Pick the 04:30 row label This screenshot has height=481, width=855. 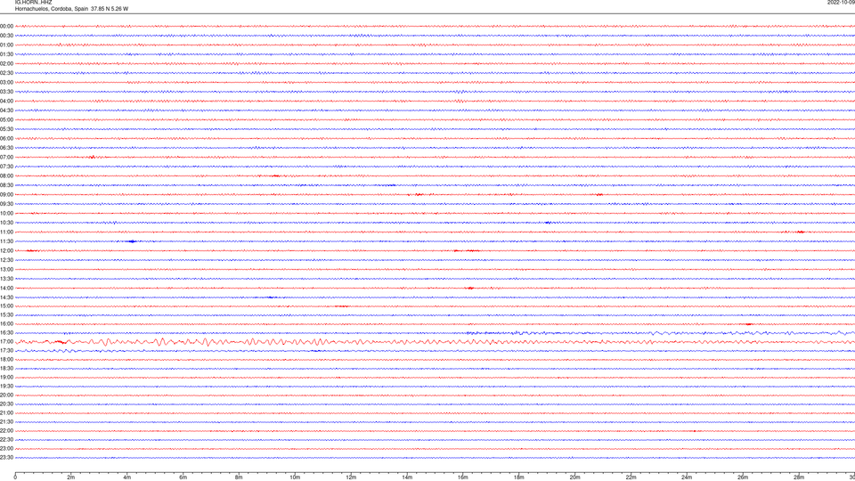coord(6,110)
